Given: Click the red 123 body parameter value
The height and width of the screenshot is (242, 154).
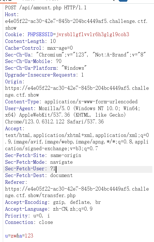Looking at the screenshot, I should pyautogui.click(x=29, y=236).
